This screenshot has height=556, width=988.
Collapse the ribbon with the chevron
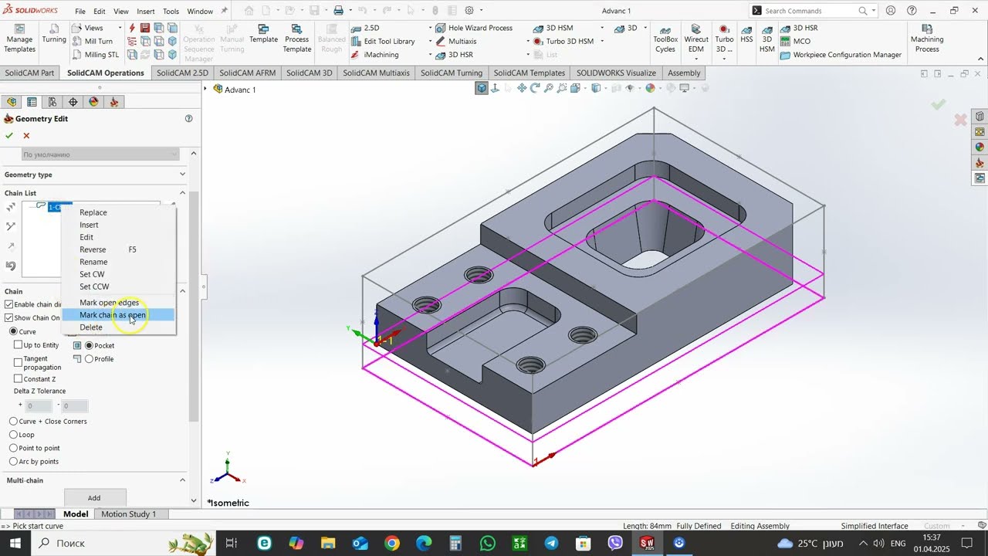pos(979,57)
